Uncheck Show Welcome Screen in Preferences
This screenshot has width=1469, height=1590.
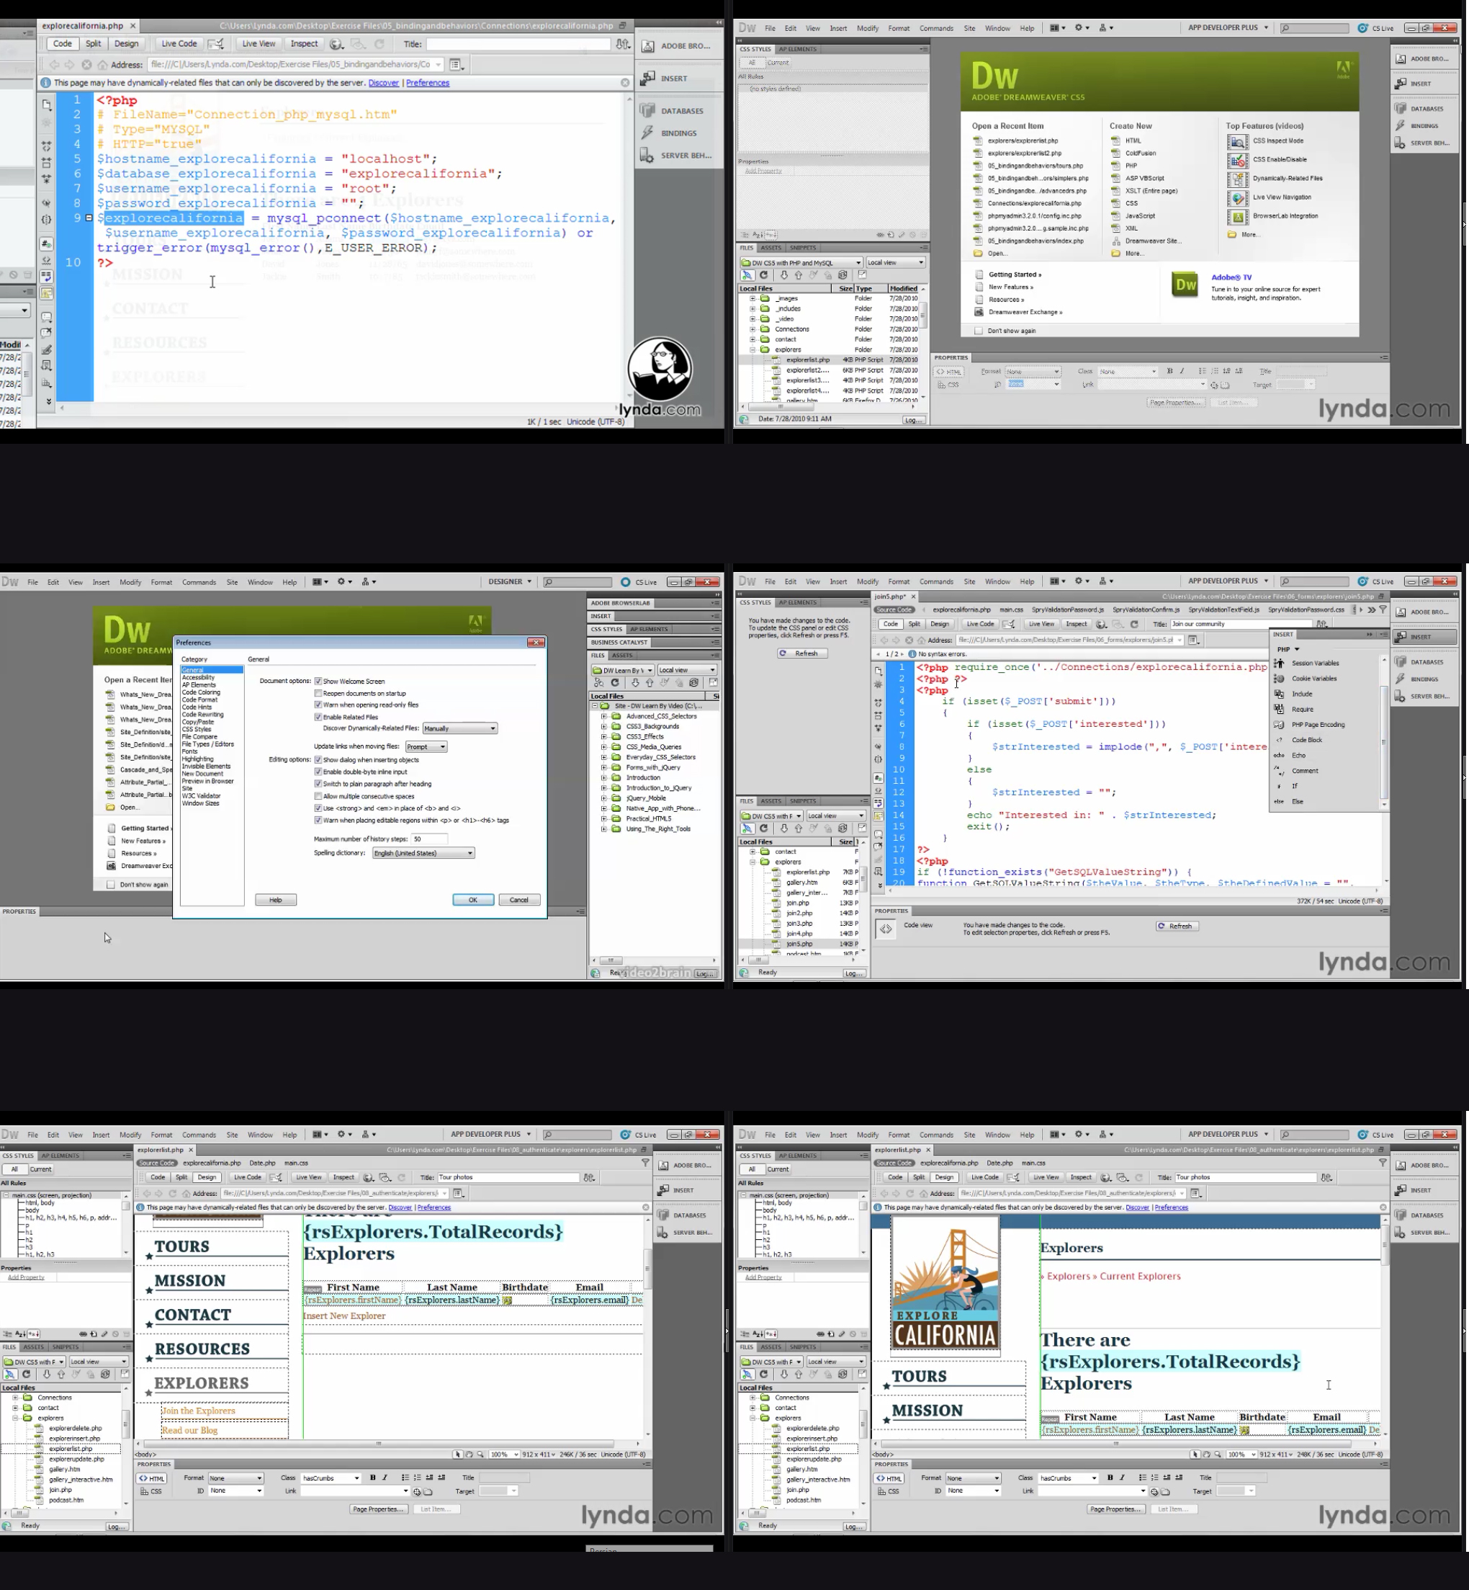point(318,681)
